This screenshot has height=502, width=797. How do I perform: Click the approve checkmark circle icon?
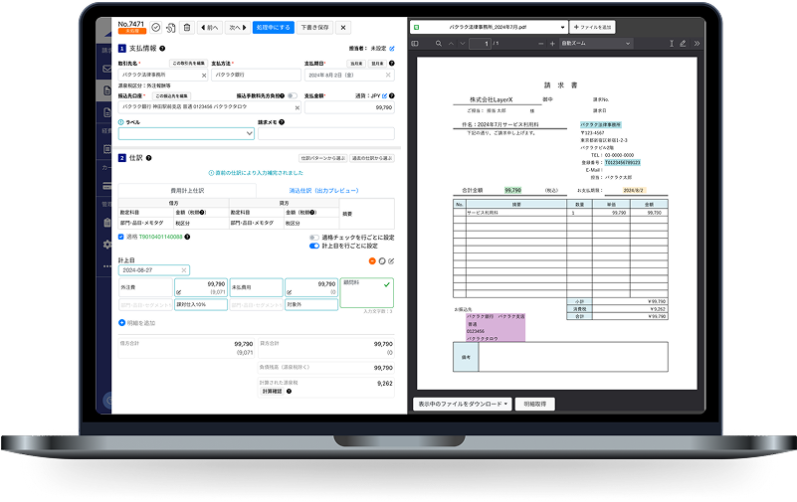(x=155, y=28)
